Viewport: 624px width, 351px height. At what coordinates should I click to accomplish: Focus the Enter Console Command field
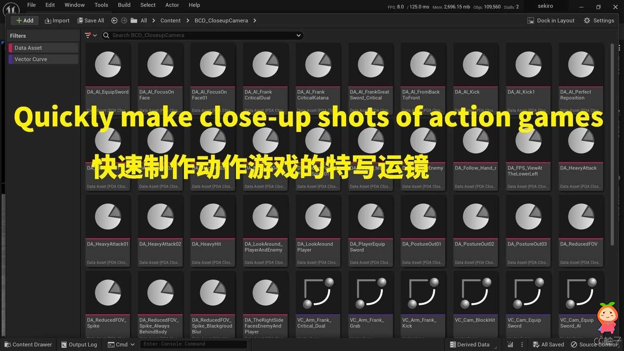(x=194, y=345)
